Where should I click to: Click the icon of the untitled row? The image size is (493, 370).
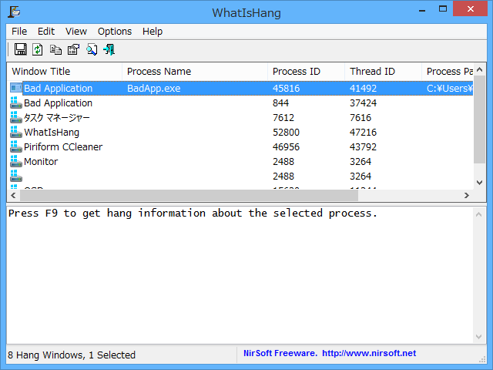tap(16, 177)
